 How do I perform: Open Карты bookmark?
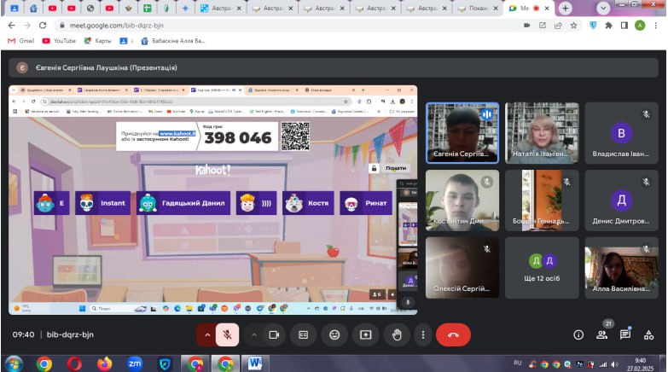pyautogui.click(x=97, y=41)
